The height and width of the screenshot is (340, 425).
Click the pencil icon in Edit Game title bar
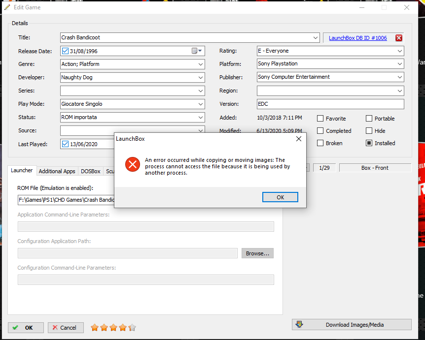[7, 7]
